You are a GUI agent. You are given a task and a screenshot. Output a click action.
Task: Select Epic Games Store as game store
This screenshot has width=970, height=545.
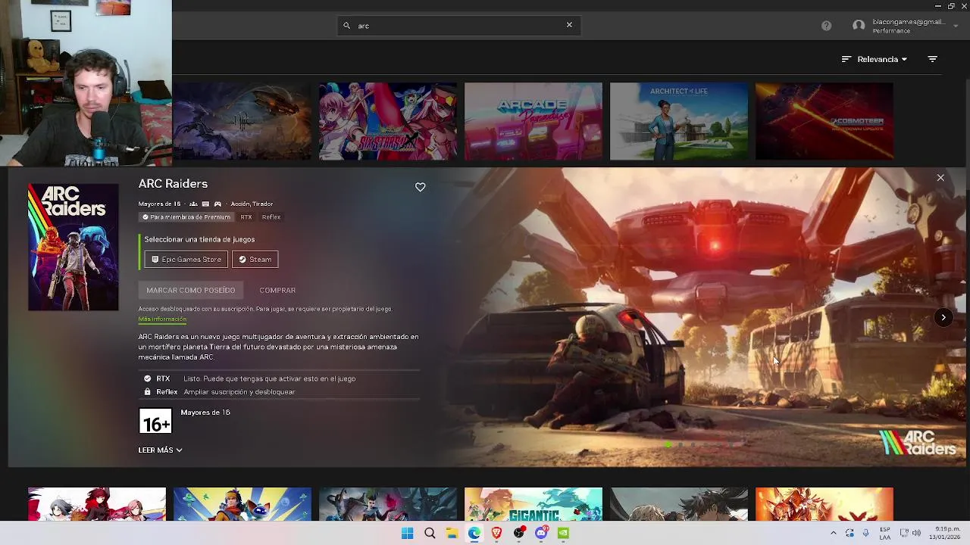tap(186, 259)
